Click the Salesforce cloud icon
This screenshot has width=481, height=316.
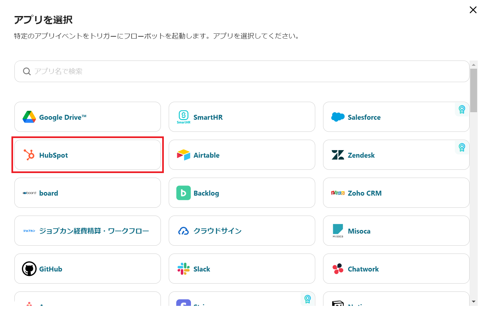pyautogui.click(x=338, y=117)
